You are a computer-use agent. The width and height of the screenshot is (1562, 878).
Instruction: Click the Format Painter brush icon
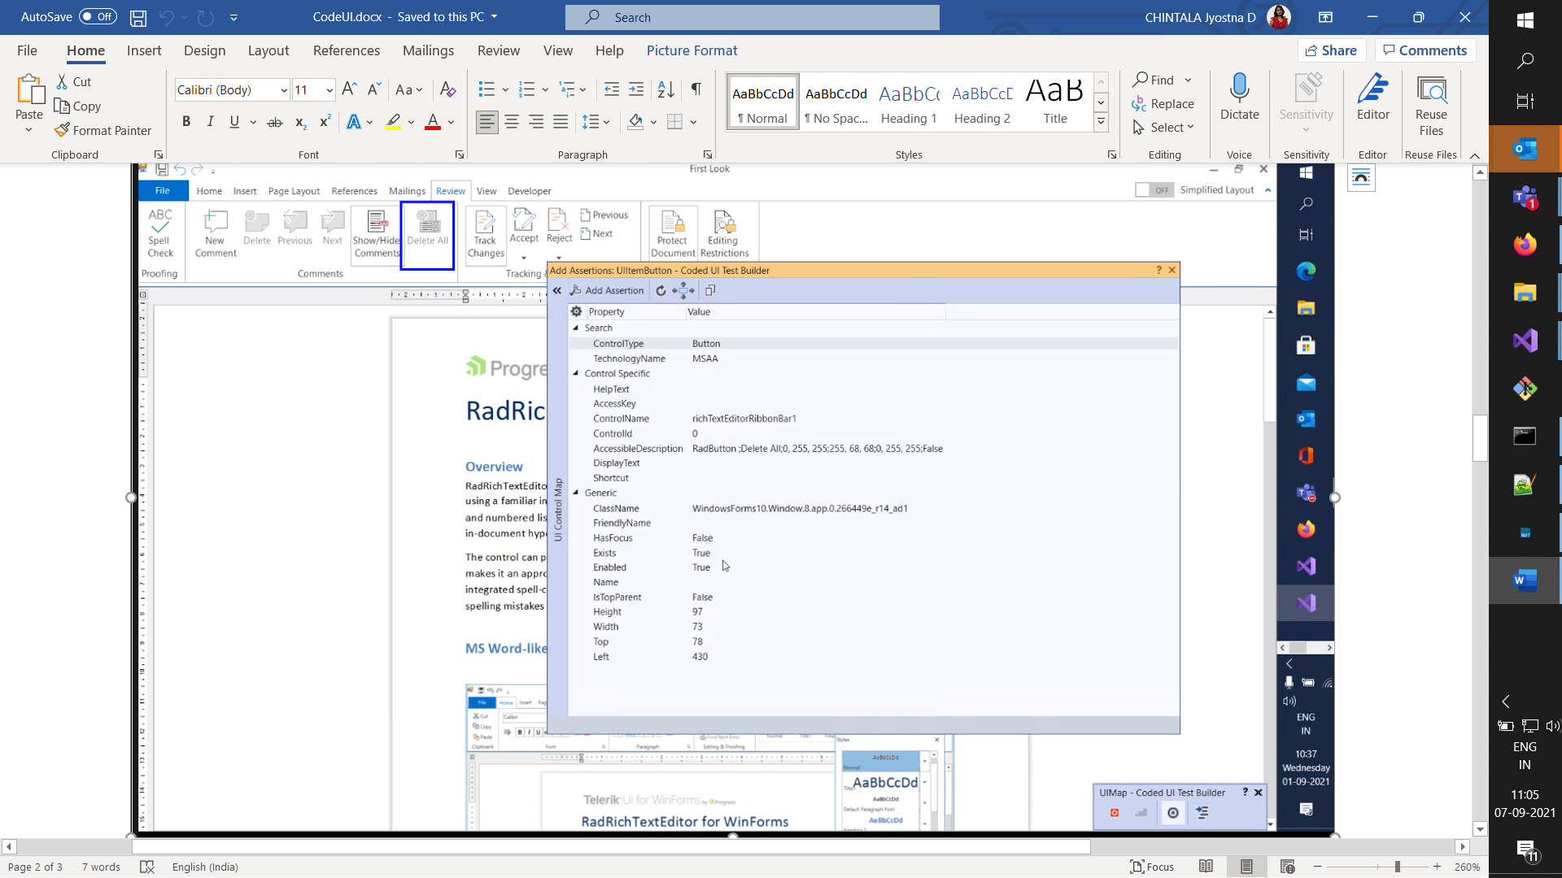click(62, 130)
